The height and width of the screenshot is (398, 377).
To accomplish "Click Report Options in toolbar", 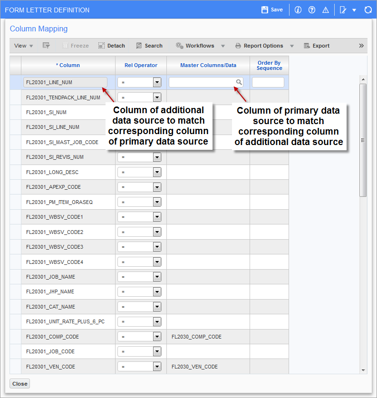I will pyautogui.click(x=259, y=46).
